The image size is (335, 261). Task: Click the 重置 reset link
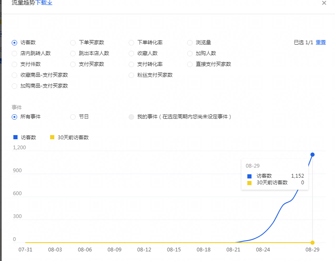point(320,43)
